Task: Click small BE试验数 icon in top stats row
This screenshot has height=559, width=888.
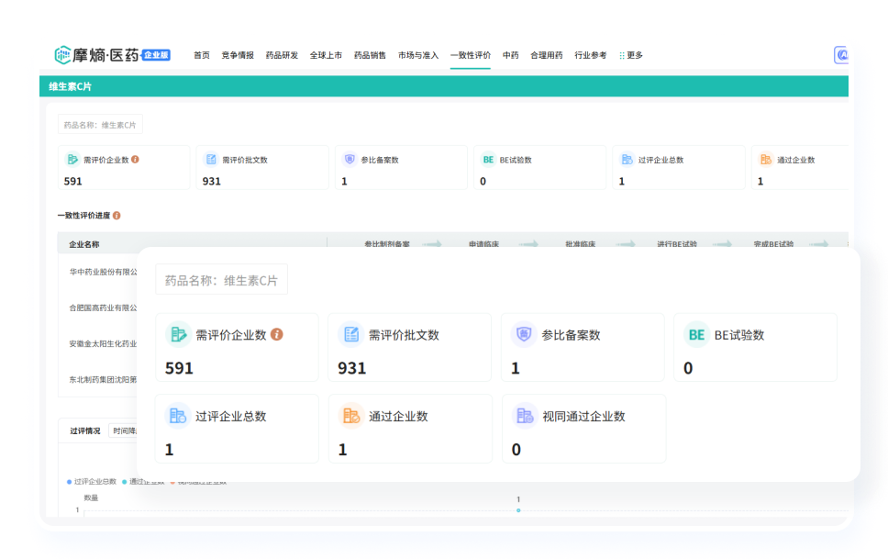Action: pos(488,160)
